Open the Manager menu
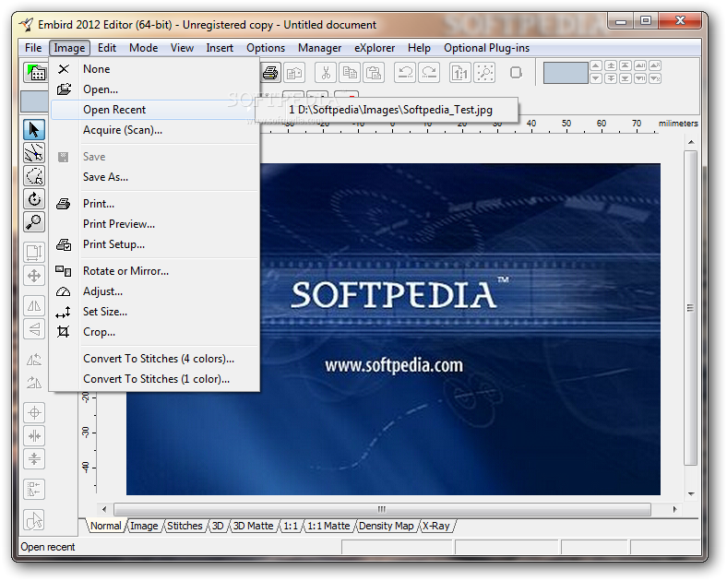The height and width of the screenshot is (581, 727). [x=319, y=48]
